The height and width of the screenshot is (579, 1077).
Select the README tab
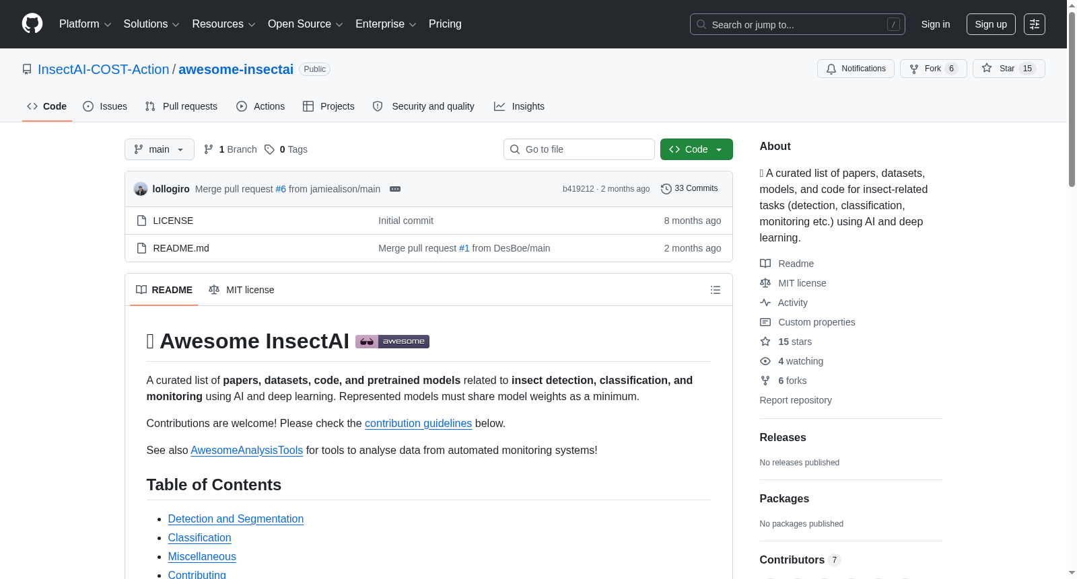164,290
